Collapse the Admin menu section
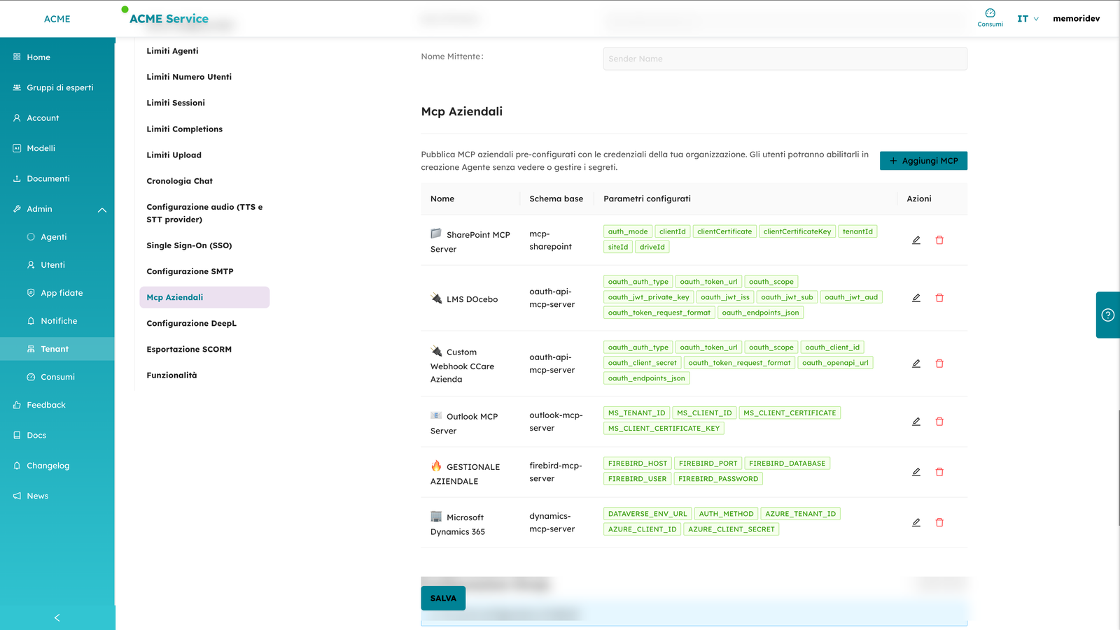Screen dimensions: 1120x630 click(102, 210)
